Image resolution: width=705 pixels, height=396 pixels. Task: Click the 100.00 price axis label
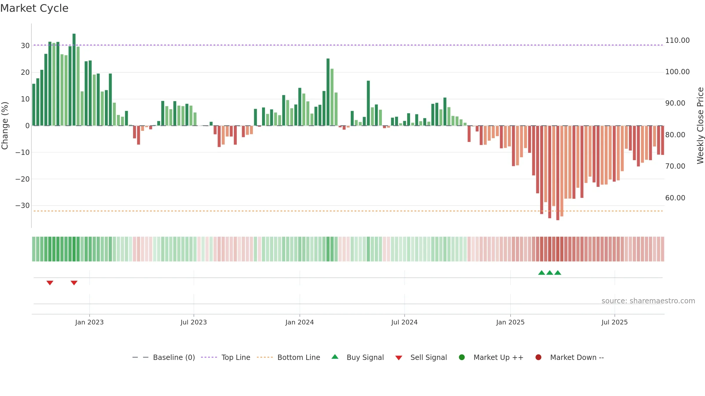[677, 72]
